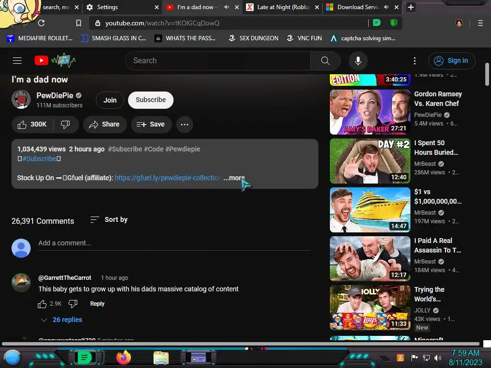
Task: Open the purple window taskbar icon
Action: tap(199, 357)
